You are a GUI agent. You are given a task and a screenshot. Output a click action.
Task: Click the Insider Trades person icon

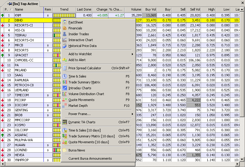click(65, 34)
